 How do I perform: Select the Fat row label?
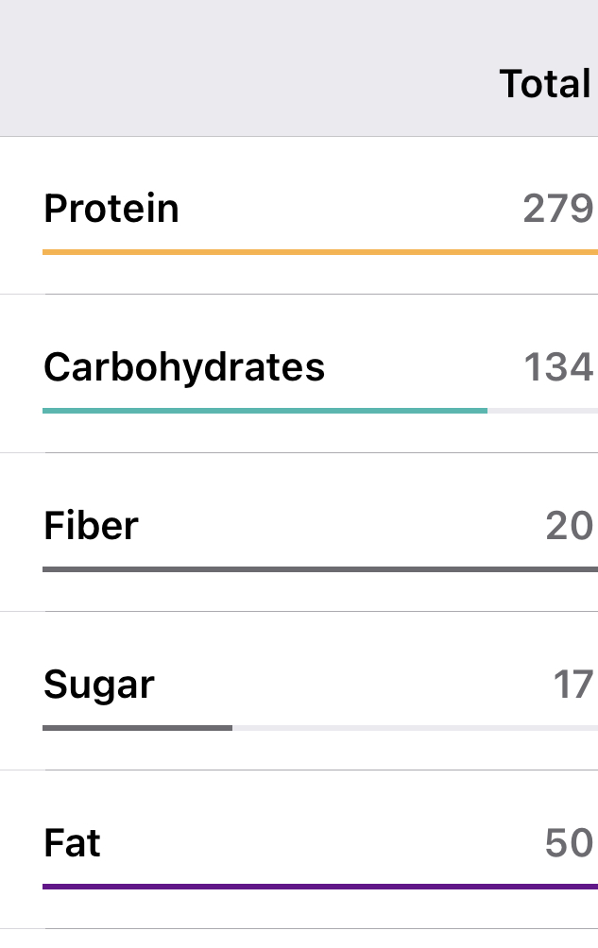click(72, 843)
